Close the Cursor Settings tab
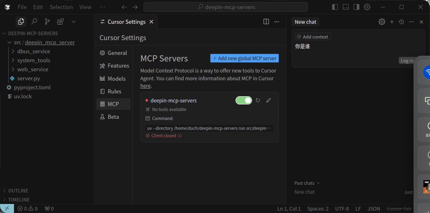The width and height of the screenshot is (430, 213). 151,22
